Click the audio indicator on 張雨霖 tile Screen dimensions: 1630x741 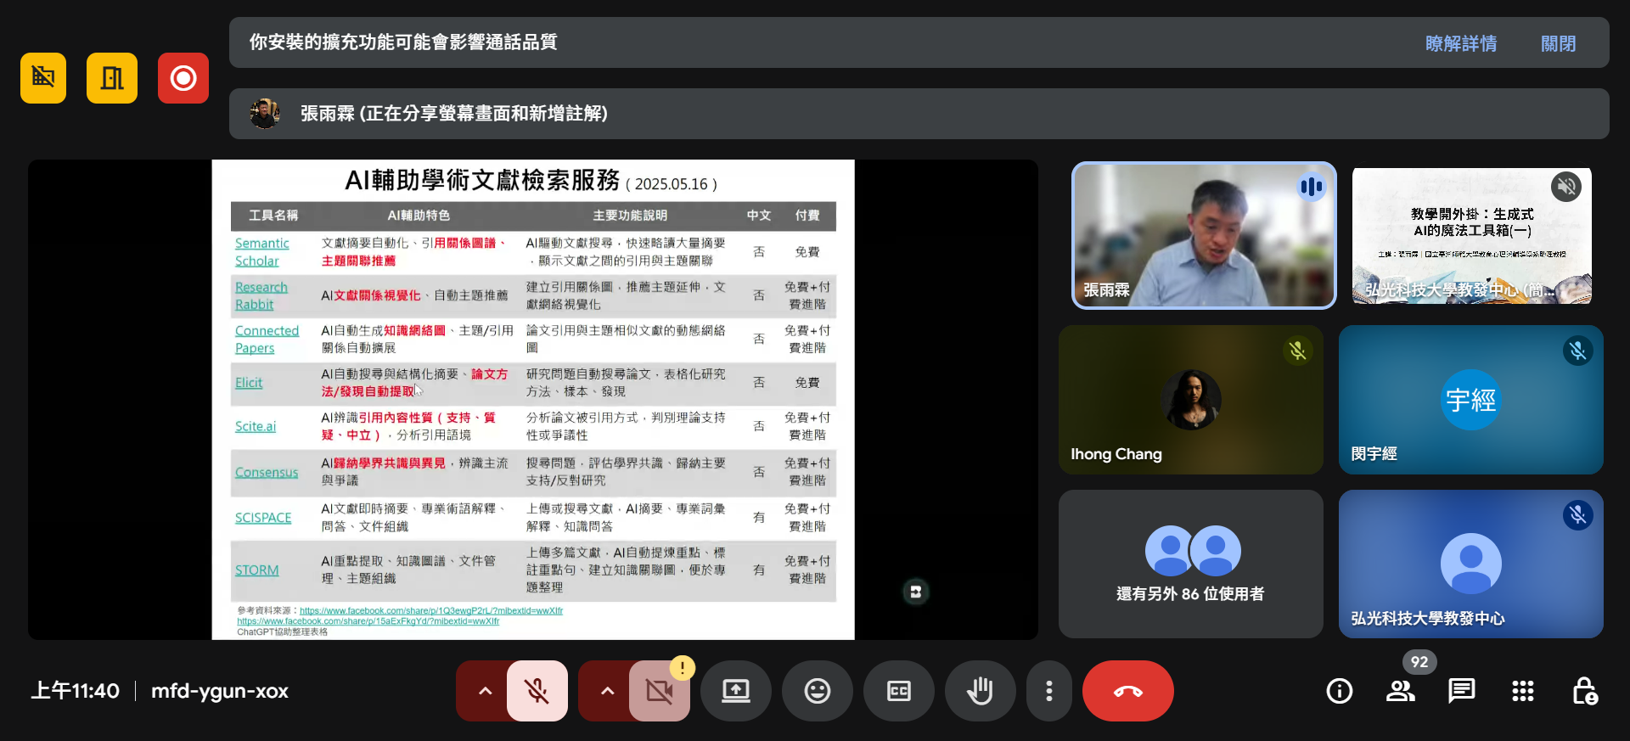[1312, 187]
